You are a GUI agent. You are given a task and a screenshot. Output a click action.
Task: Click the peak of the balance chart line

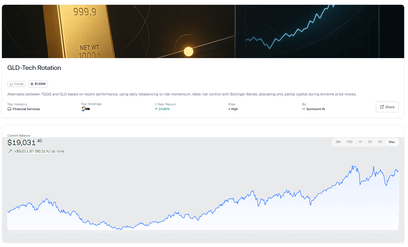[353, 166]
